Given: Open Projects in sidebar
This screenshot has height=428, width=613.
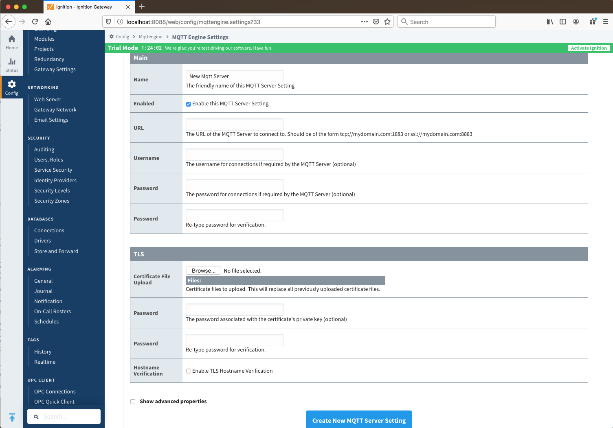Looking at the screenshot, I should pyautogui.click(x=44, y=49).
